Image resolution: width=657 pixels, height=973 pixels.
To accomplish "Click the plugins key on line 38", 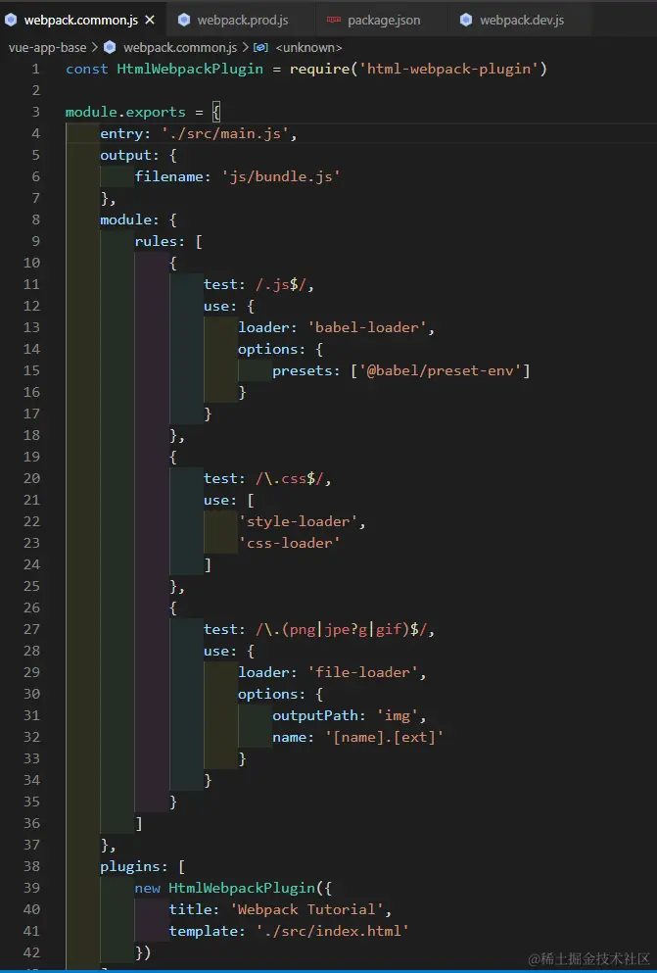I will click(130, 866).
